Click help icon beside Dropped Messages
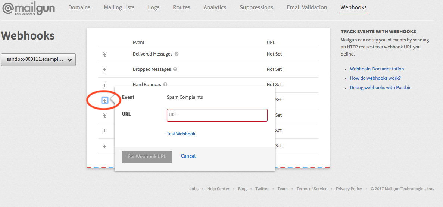 [x=175, y=69]
